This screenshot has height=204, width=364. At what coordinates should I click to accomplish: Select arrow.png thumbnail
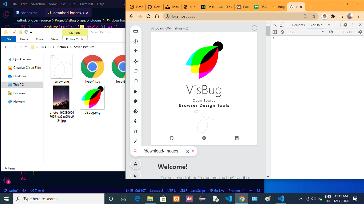point(61,67)
